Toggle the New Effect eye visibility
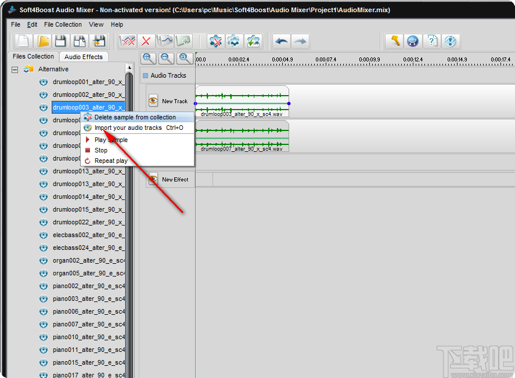The image size is (515, 378). coord(153,179)
